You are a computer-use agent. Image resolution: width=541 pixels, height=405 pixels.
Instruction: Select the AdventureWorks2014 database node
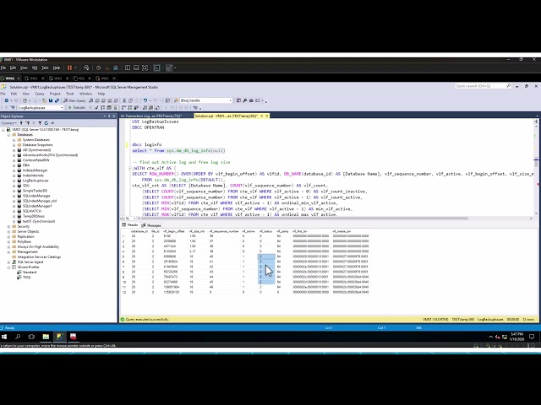50,155
